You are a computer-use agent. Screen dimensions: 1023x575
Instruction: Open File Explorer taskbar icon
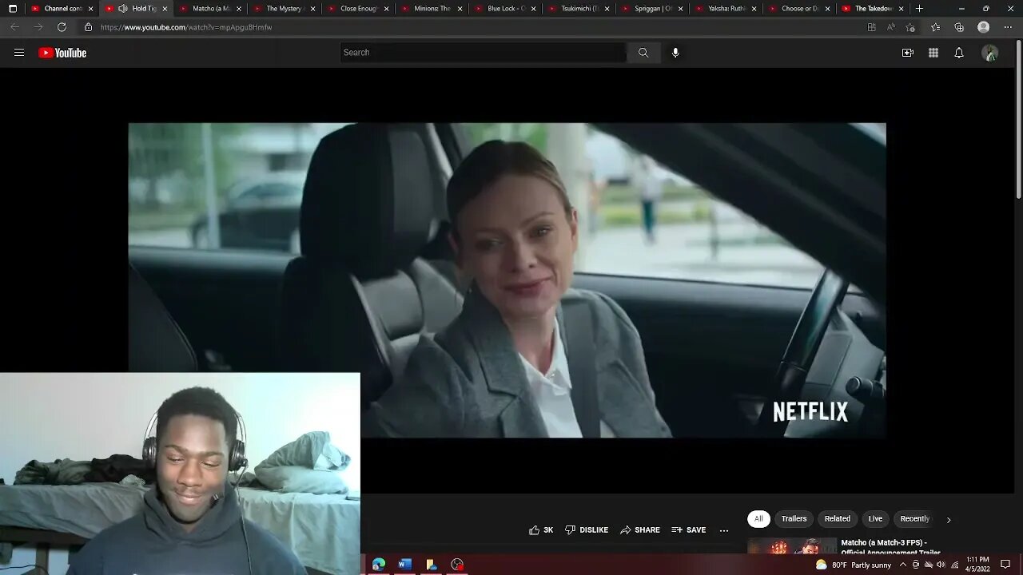(431, 565)
